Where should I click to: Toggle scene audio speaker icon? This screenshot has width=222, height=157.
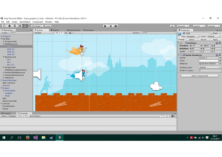point(66,33)
